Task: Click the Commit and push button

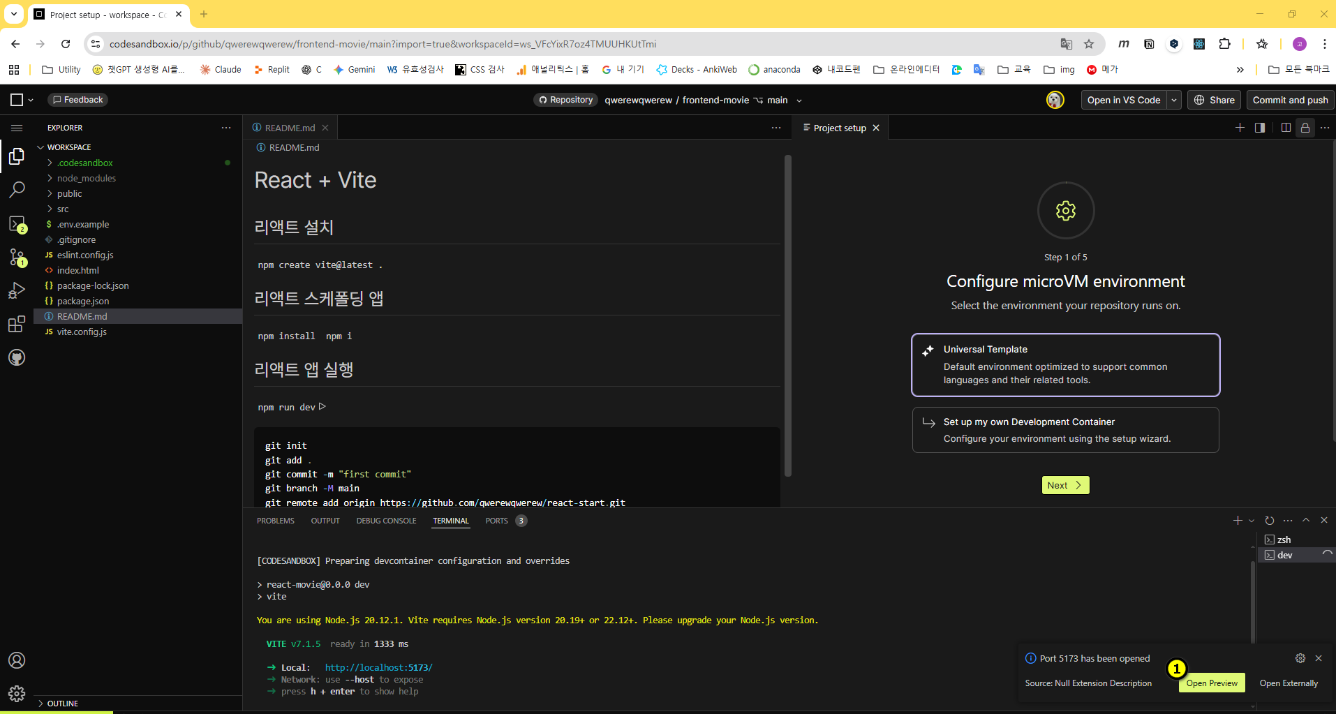Action: click(x=1290, y=100)
